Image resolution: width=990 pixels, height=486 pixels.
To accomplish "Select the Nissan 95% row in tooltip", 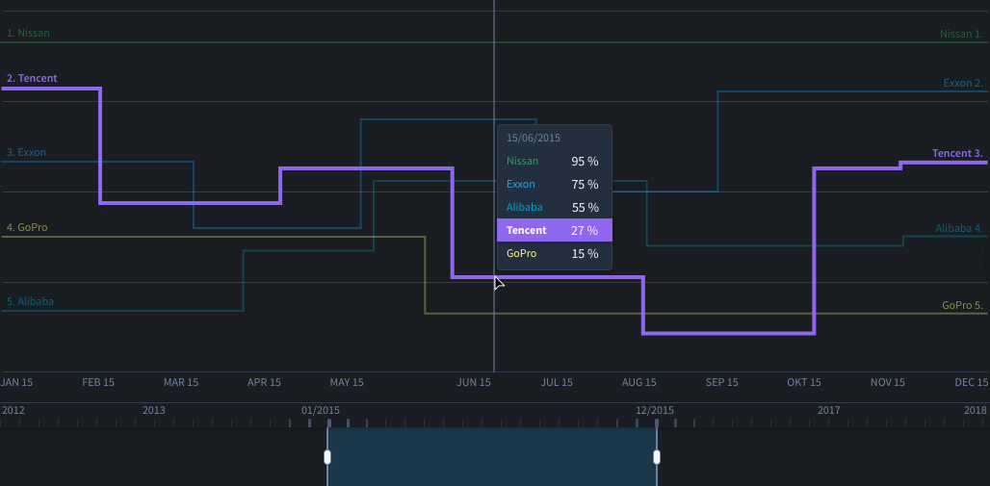I will tap(554, 162).
